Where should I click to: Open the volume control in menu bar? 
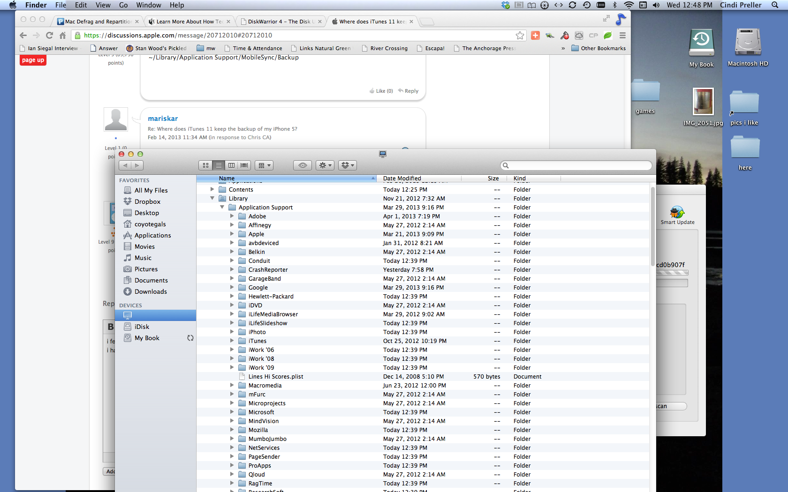click(656, 5)
